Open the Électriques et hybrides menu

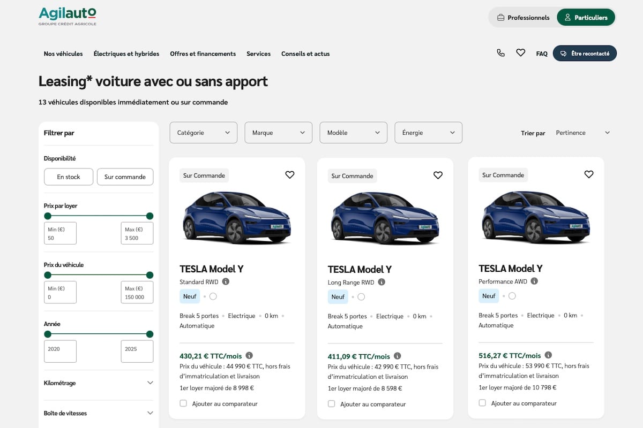(x=126, y=53)
